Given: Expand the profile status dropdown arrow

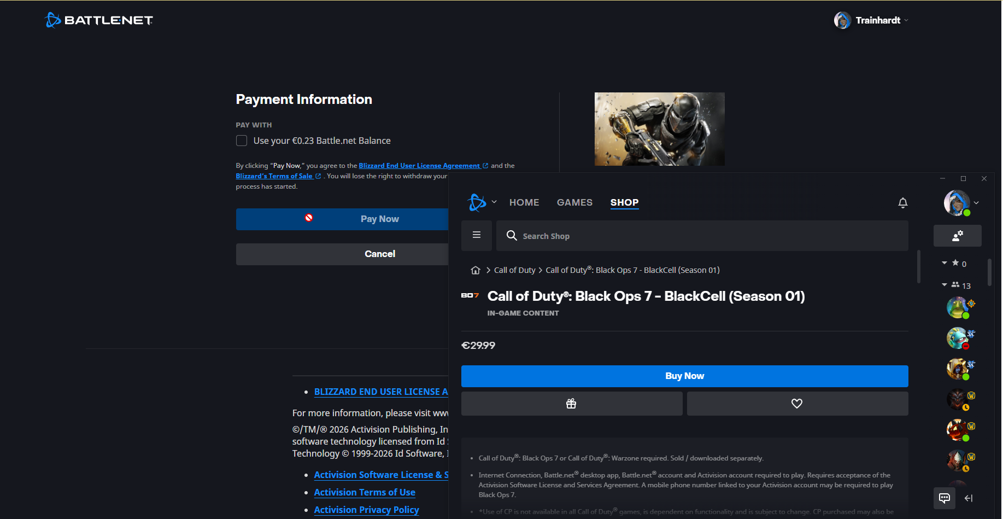Looking at the screenshot, I should (976, 203).
